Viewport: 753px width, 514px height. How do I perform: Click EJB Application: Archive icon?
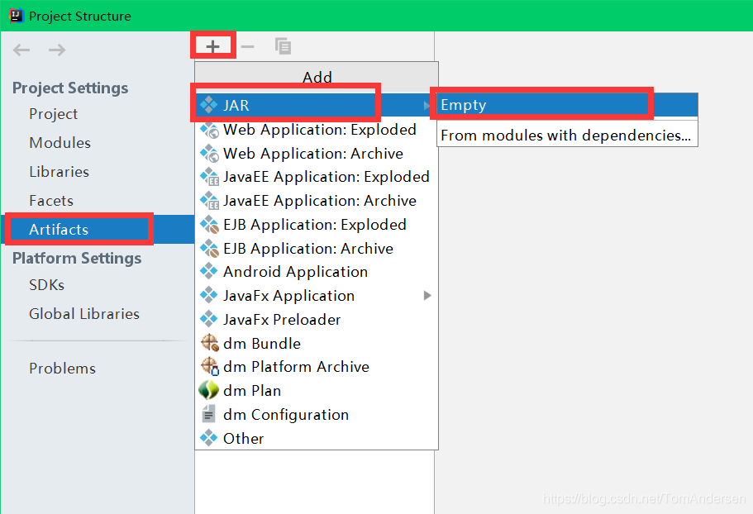[209, 249]
